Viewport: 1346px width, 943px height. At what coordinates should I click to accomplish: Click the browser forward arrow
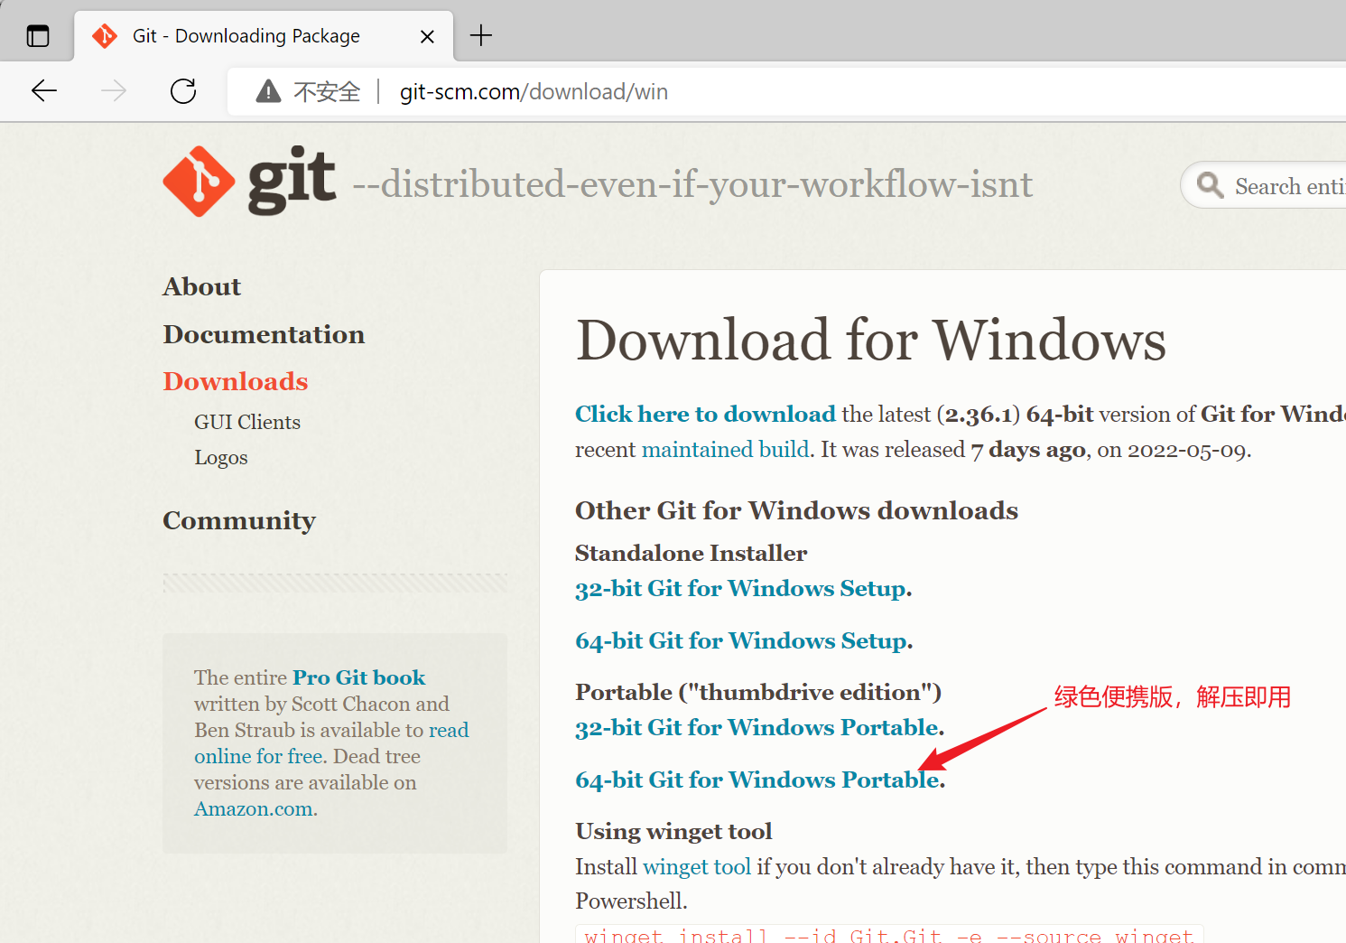point(114,90)
